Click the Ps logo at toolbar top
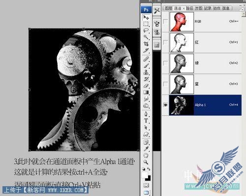This screenshot has height=196, width=246. (x=146, y=10)
